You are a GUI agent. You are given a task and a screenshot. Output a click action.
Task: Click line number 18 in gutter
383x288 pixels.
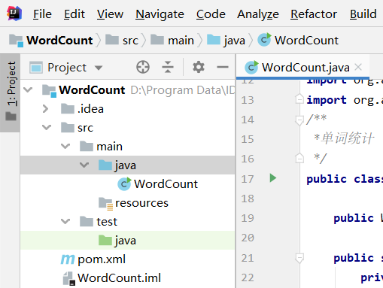pos(248,199)
